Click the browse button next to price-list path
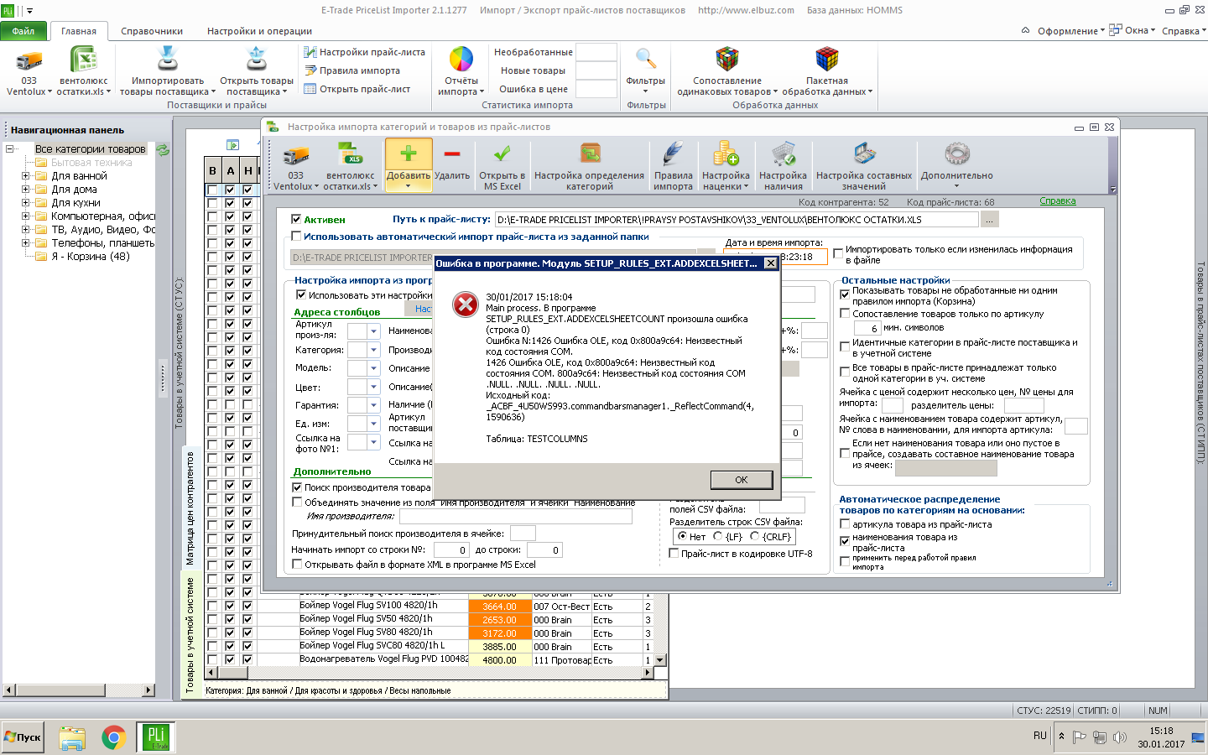The width and height of the screenshot is (1208, 755). [990, 220]
